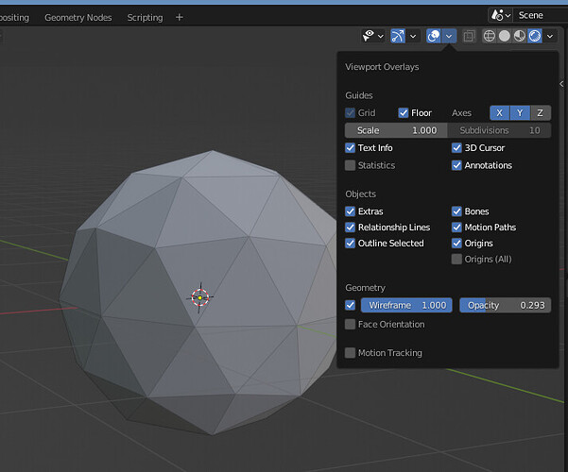Toggle the Grid checkbox
The height and width of the screenshot is (472, 568).
pyautogui.click(x=350, y=113)
